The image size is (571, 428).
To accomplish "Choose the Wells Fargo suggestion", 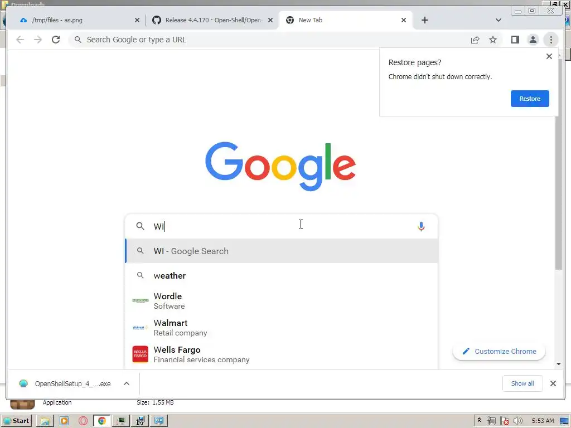I will pyautogui.click(x=281, y=354).
